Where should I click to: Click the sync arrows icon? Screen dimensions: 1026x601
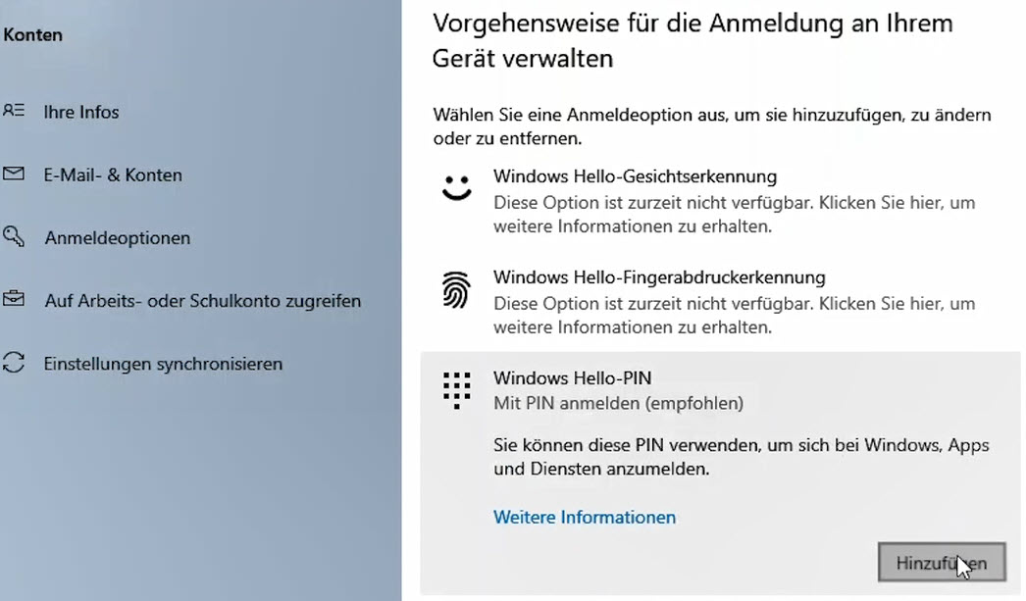[13, 363]
